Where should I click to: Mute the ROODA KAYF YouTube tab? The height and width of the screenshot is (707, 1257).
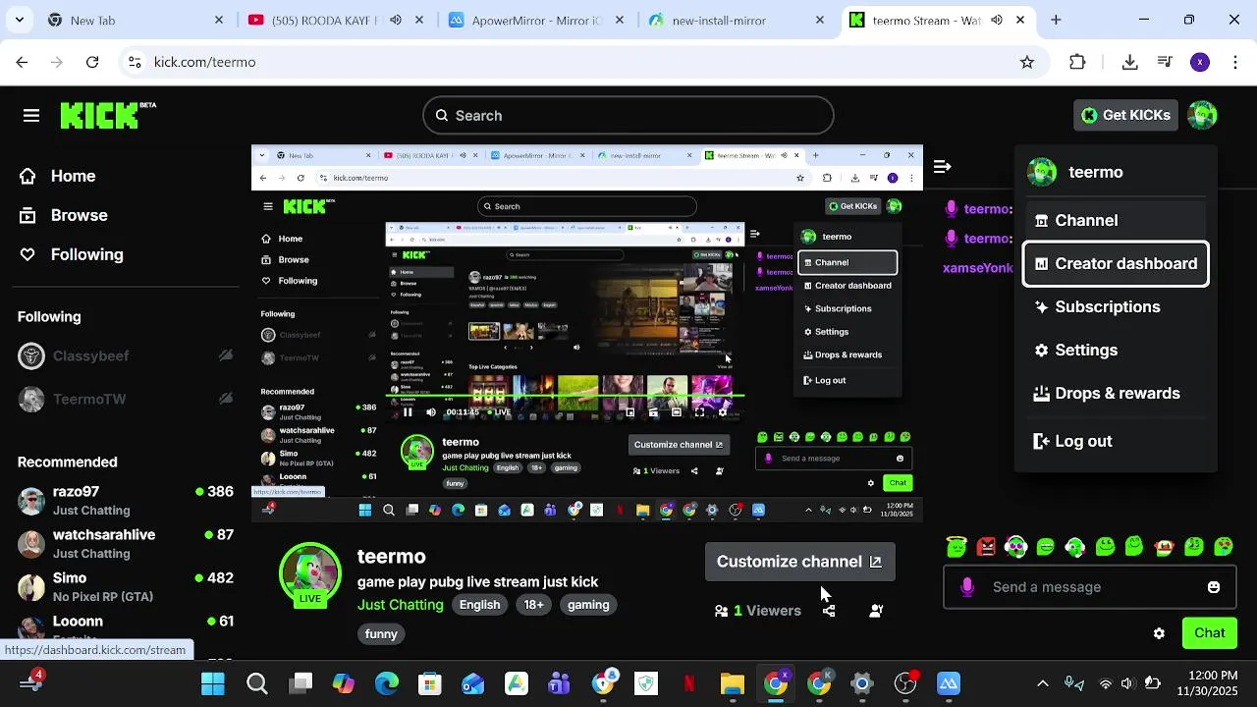396,20
